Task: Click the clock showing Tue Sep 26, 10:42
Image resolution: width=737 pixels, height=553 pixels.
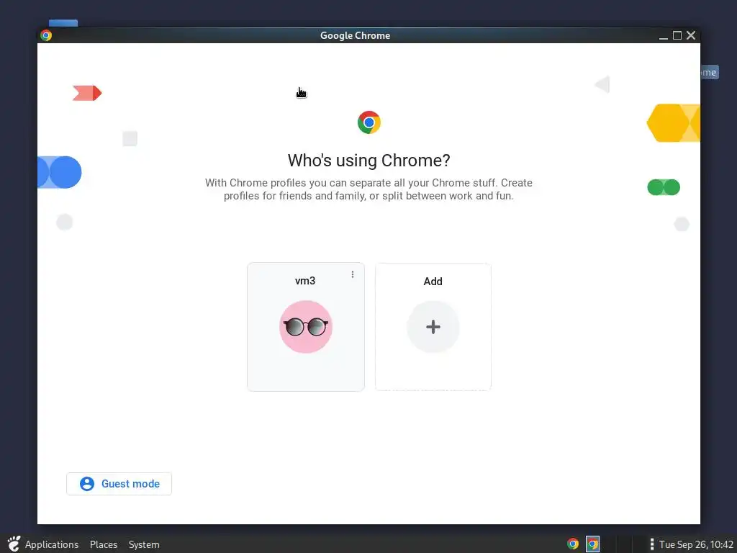Action: point(696,544)
